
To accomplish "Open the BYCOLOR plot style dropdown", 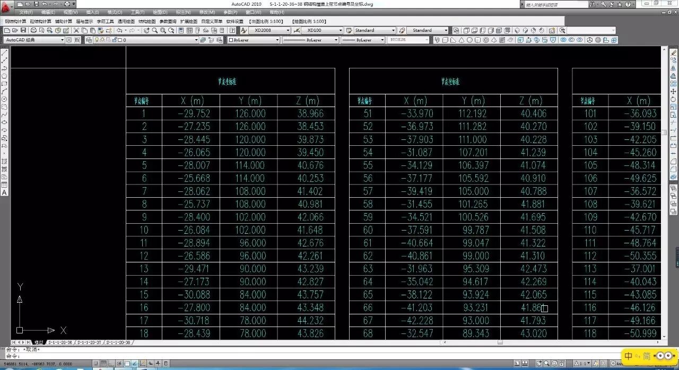I will [x=428, y=40].
